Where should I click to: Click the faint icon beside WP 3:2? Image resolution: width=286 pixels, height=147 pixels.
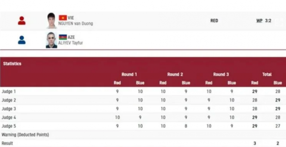click(280, 22)
